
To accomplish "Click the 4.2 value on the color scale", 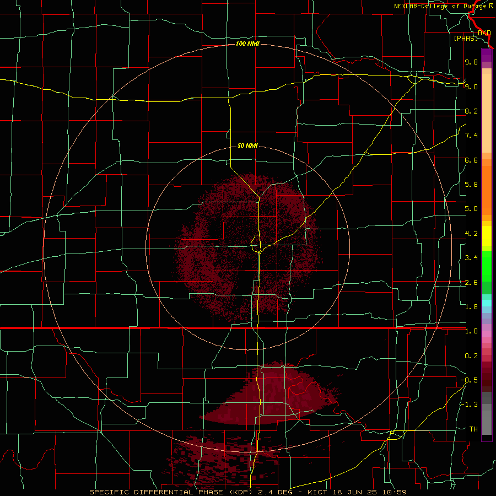I will point(471,234).
